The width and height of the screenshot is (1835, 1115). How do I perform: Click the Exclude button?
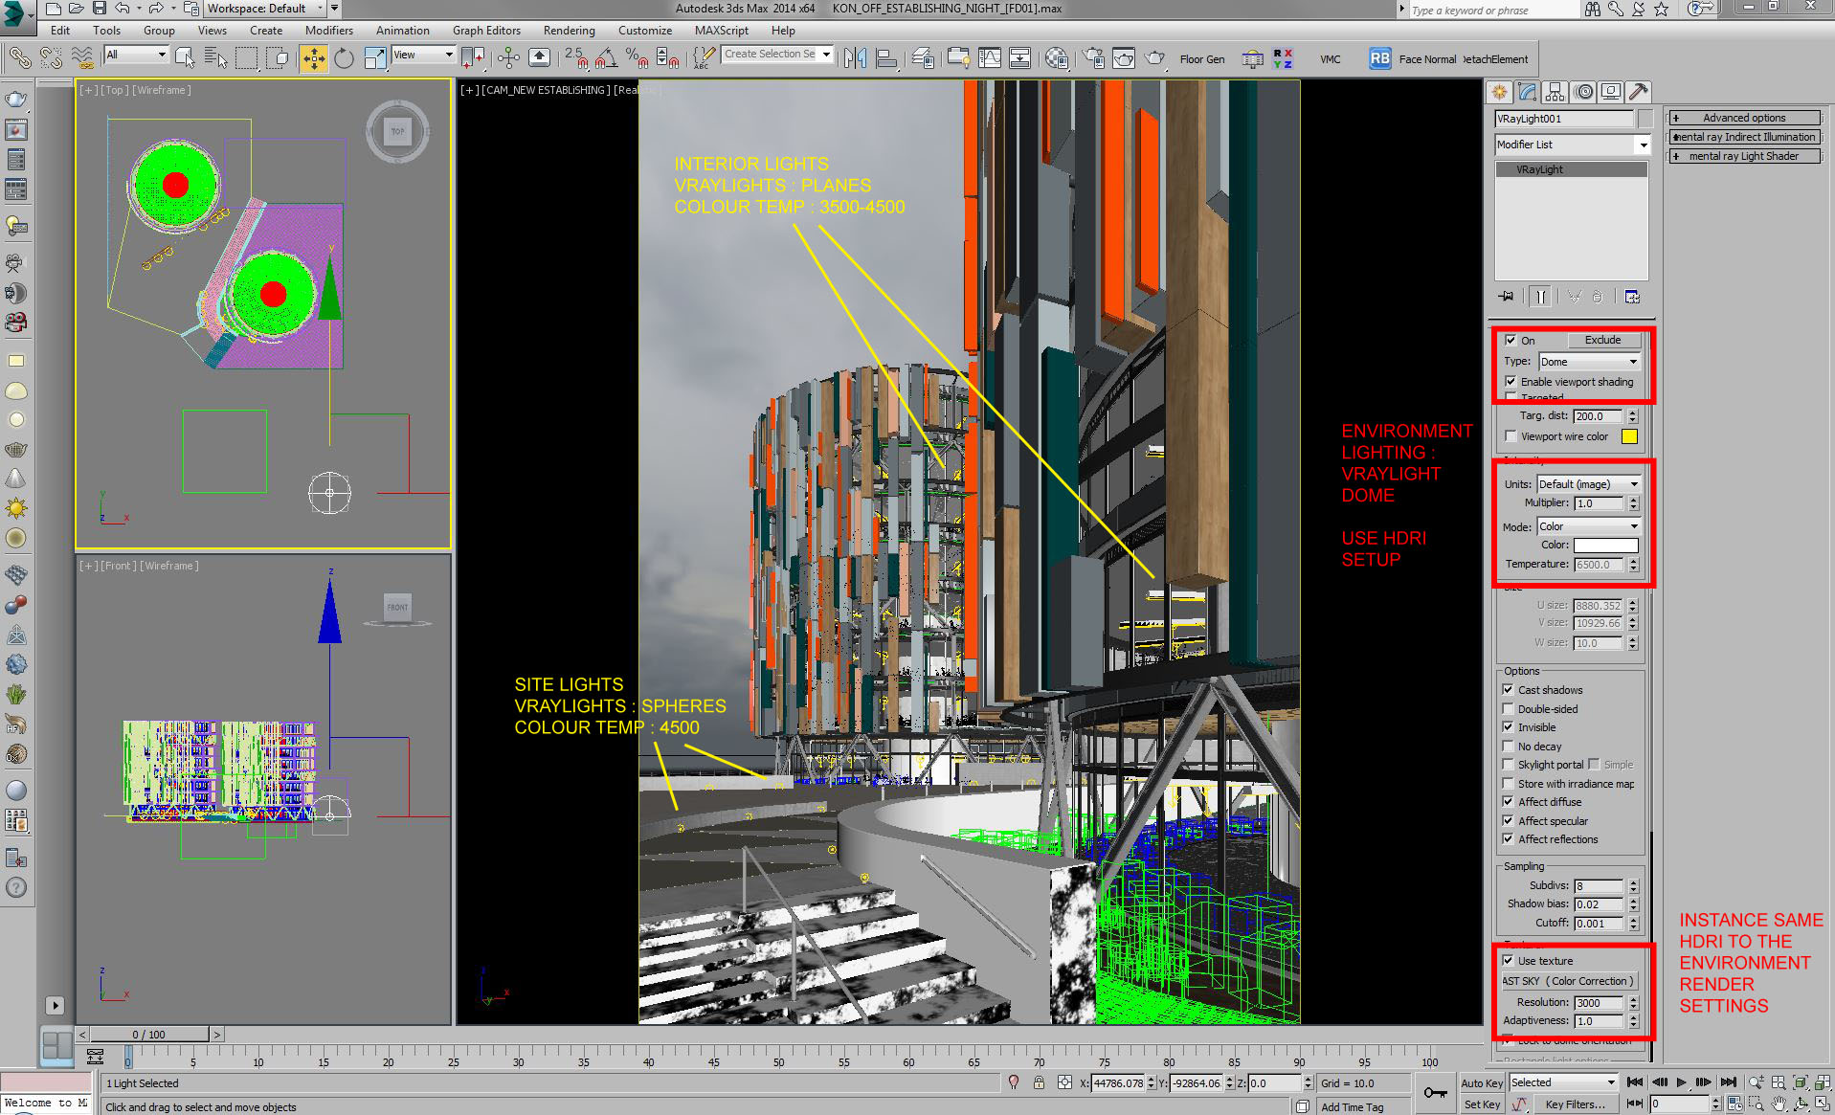(1603, 340)
